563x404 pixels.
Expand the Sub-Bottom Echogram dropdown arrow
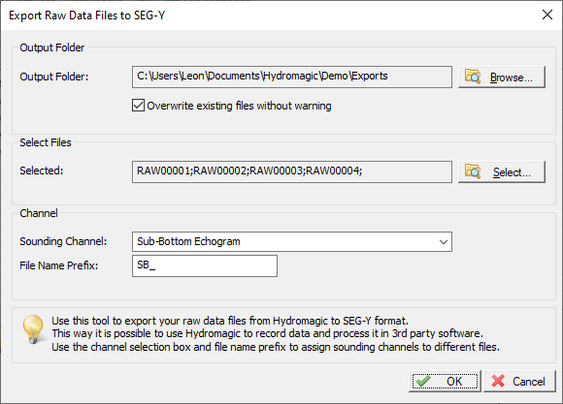point(444,242)
